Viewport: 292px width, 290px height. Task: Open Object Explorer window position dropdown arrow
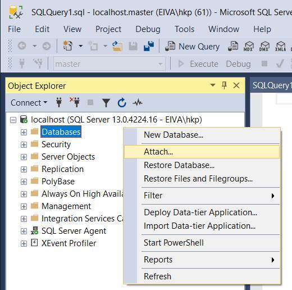pyautogui.click(x=213, y=85)
